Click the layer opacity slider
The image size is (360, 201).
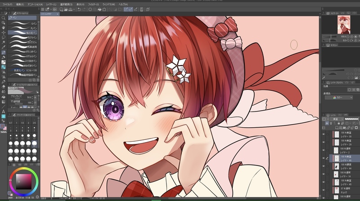point(351,119)
